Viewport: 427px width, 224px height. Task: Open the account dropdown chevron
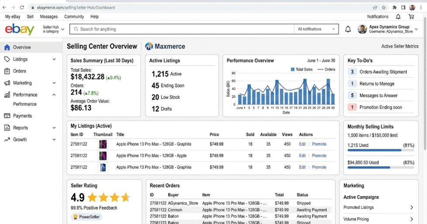(x=416, y=29)
